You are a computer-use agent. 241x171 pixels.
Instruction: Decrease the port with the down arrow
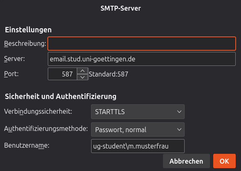coord(83,77)
